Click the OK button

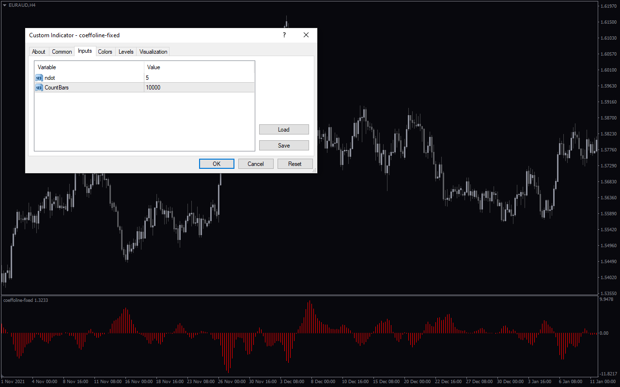click(217, 164)
